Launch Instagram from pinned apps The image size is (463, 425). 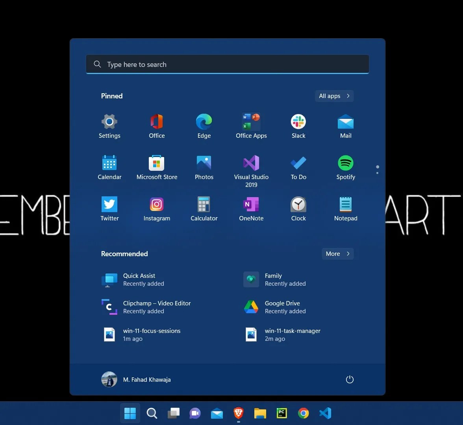(157, 209)
